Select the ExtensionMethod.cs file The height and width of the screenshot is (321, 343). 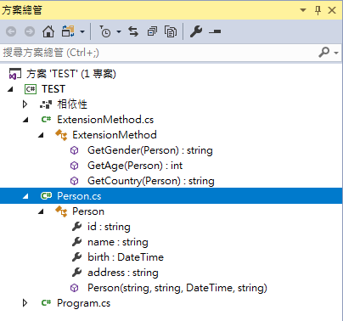[x=105, y=120]
